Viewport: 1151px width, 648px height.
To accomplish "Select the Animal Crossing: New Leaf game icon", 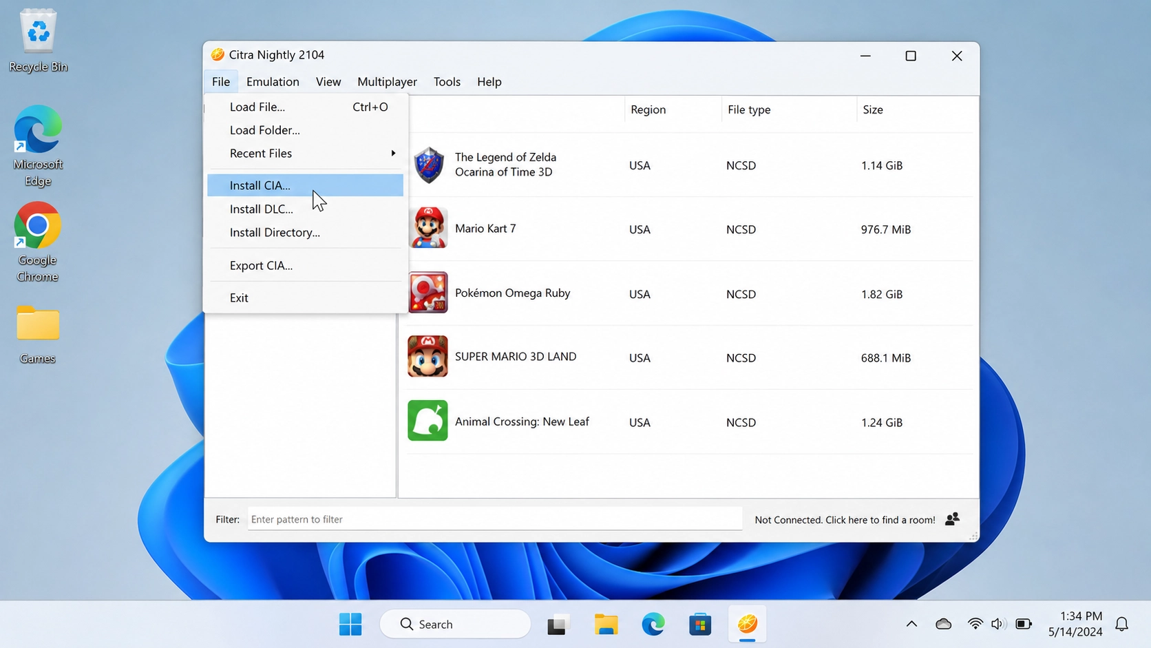I will (x=427, y=421).
